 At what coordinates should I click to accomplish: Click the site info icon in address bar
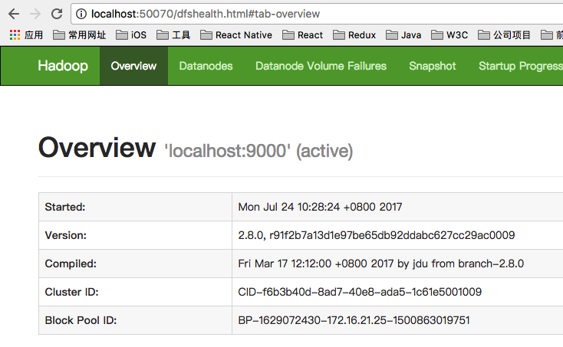click(81, 14)
